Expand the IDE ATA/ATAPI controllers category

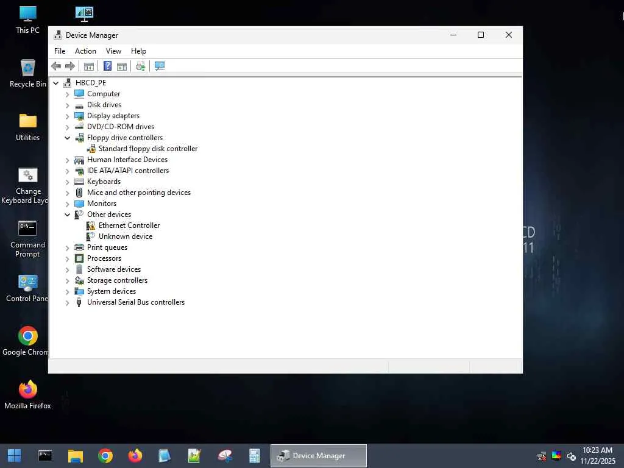(x=67, y=171)
